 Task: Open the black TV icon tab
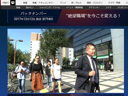click(x=13, y=3)
